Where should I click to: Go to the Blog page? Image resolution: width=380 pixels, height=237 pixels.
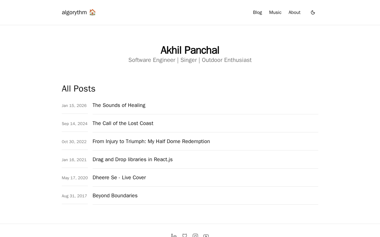pos(257,12)
